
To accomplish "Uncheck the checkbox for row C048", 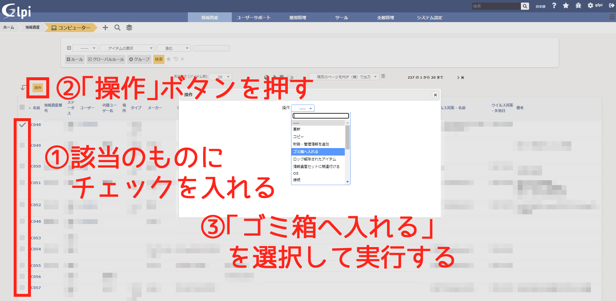I will 22,125.
